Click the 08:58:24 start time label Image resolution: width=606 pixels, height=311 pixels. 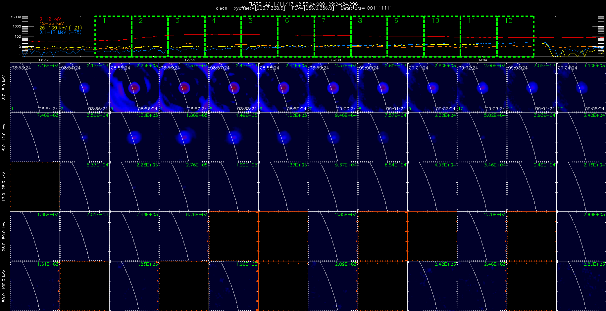(x=269, y=68)
